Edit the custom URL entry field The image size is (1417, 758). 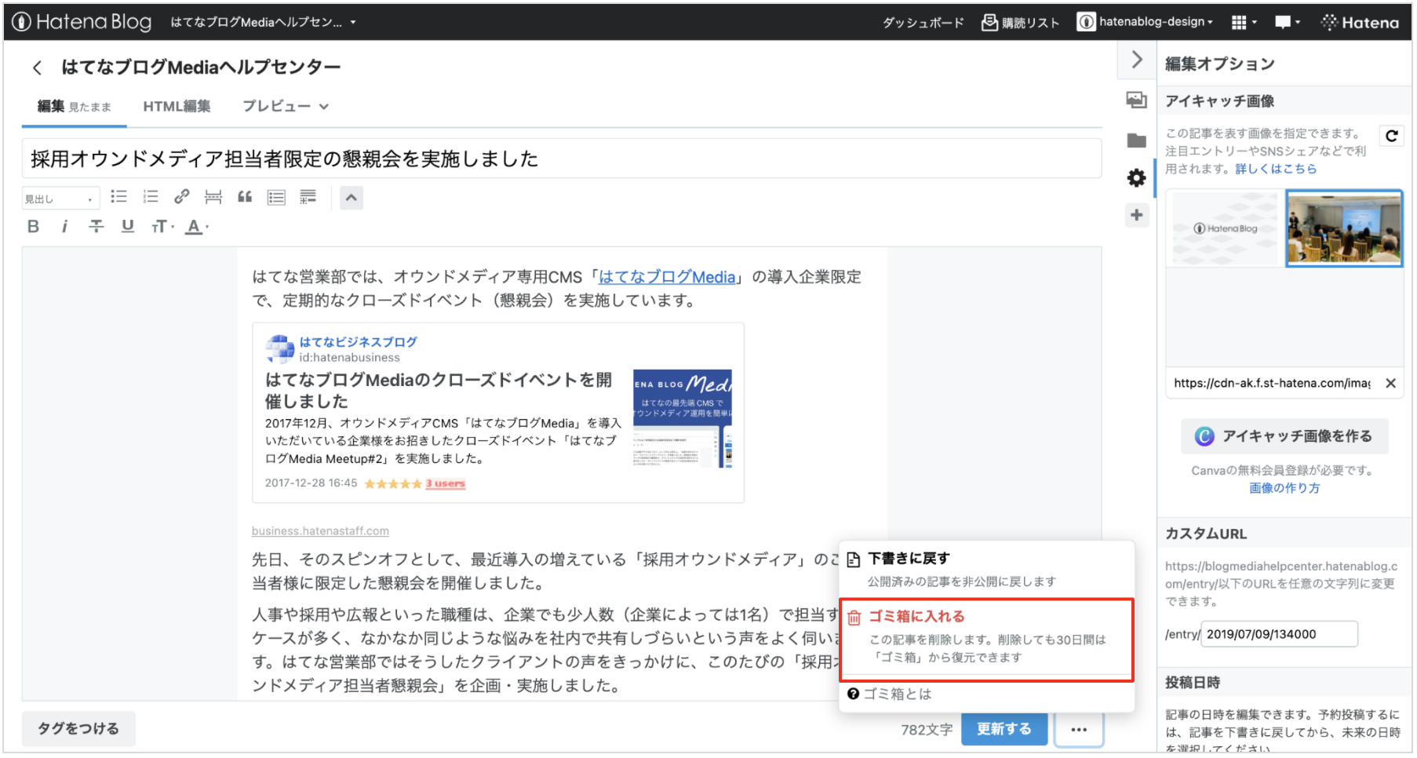pyautogui.click(x=1279, y=634)
